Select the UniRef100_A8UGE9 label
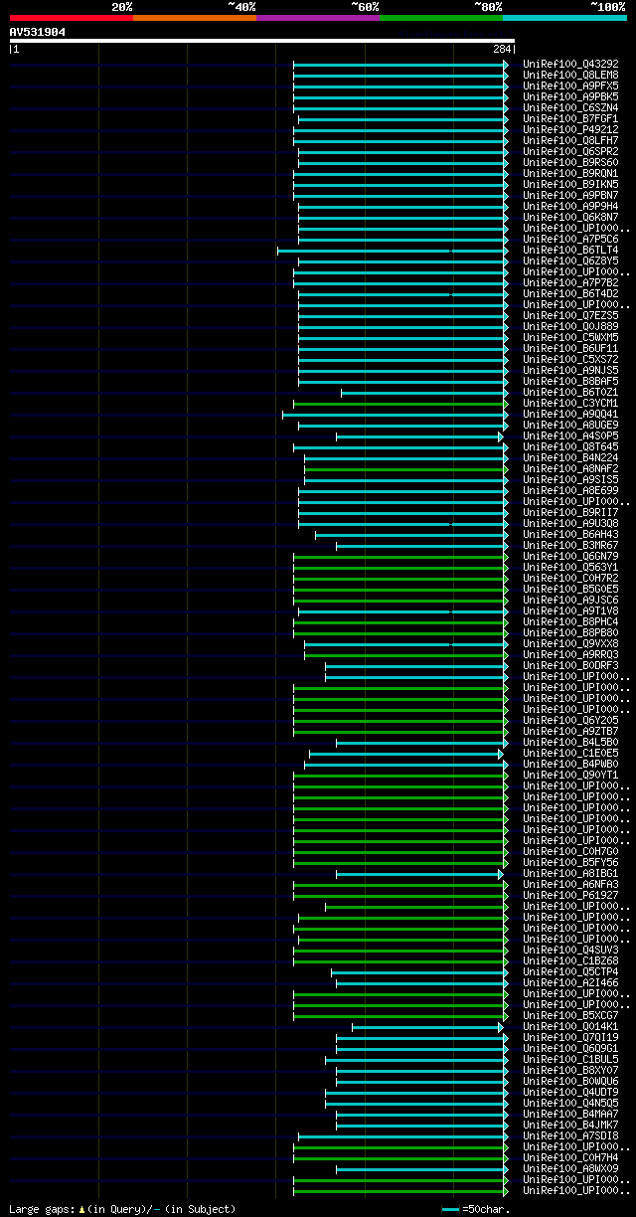The height and width of the screenshot is (1217, 636). (570, 425)
